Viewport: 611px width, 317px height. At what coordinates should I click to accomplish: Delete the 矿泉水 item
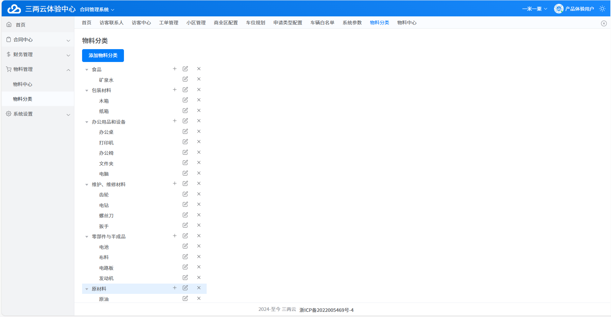tap(199, 79)
